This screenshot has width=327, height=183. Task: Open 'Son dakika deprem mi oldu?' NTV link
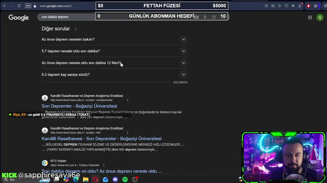[102, 171]
